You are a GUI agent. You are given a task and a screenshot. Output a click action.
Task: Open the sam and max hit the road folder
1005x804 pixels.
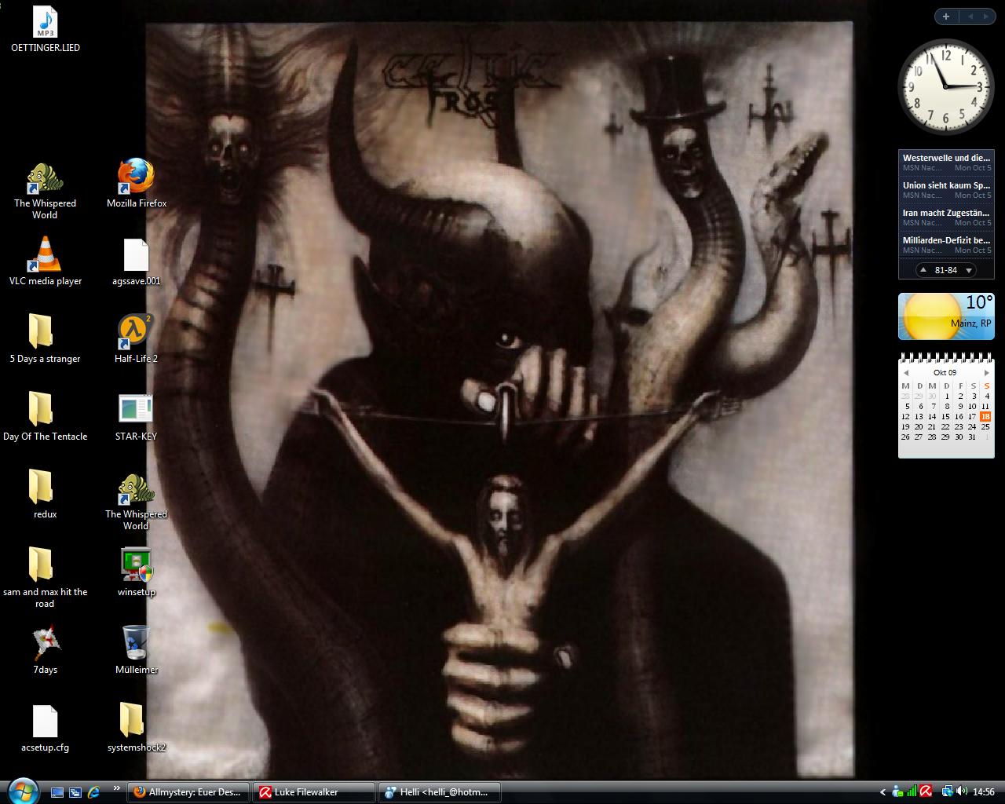41,565
